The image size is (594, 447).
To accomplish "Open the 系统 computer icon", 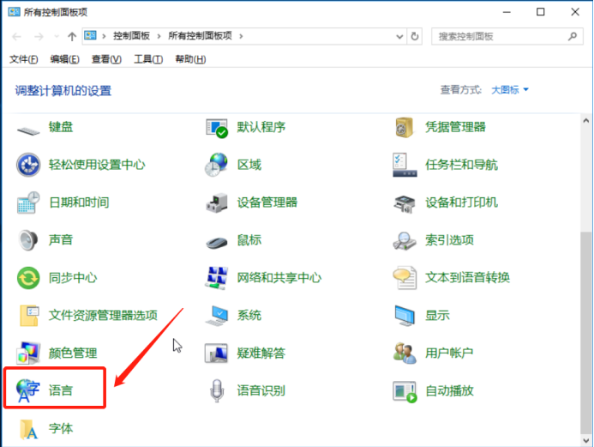I will point(217,317).
